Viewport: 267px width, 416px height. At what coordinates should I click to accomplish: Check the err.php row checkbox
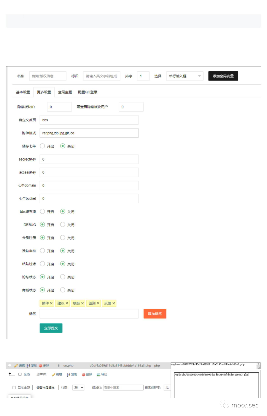click(9, 365)
